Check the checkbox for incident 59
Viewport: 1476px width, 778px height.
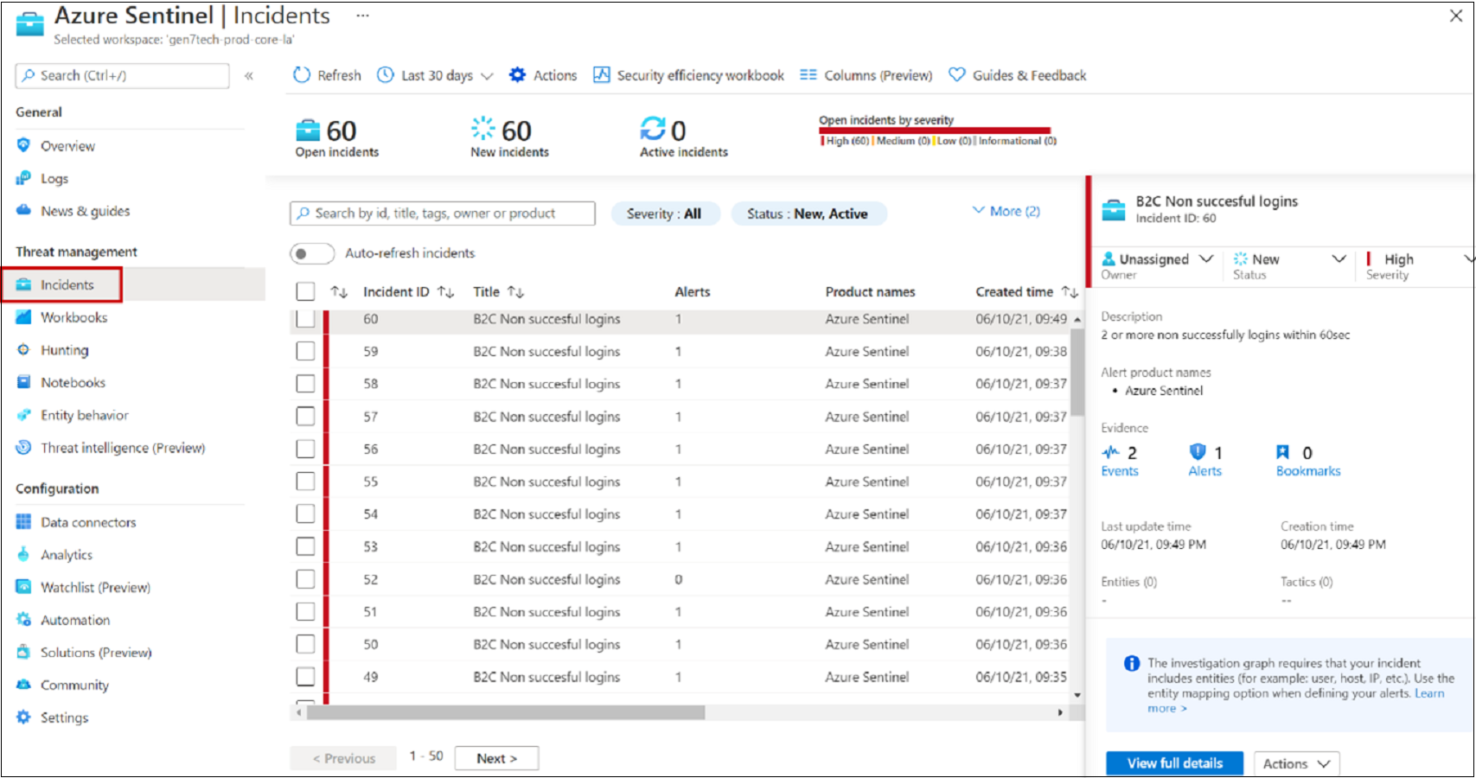(x=305, y=351)
